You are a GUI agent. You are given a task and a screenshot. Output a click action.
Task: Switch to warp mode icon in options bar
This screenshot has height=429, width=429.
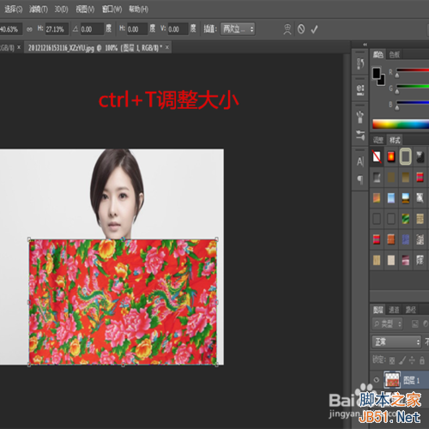click(x=287, y=29)
